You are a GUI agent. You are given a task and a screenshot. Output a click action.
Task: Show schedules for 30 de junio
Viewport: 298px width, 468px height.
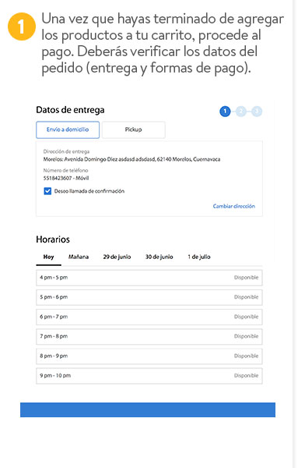(160, 257)
